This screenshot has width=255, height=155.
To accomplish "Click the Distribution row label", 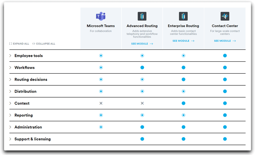I will click(x=26, y=91).
